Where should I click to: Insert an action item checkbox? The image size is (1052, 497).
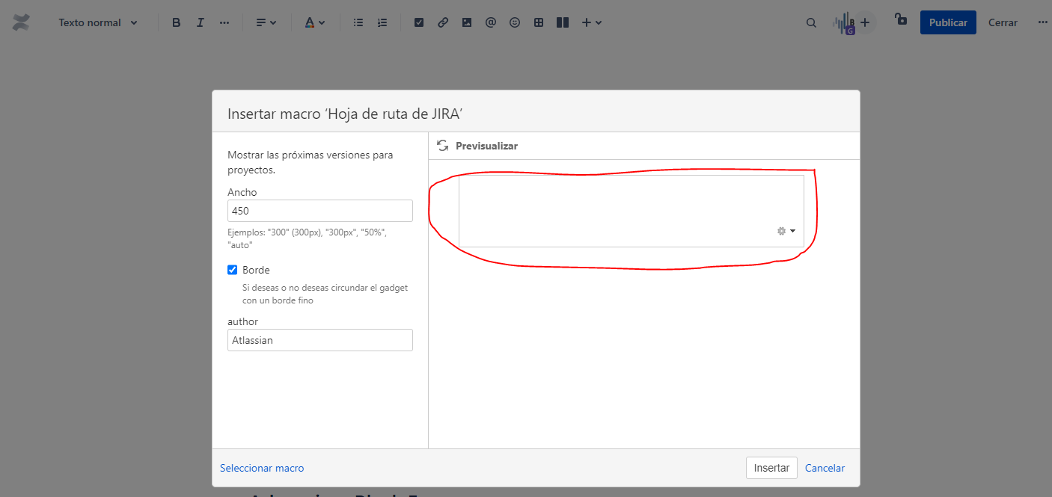point(419,22)
